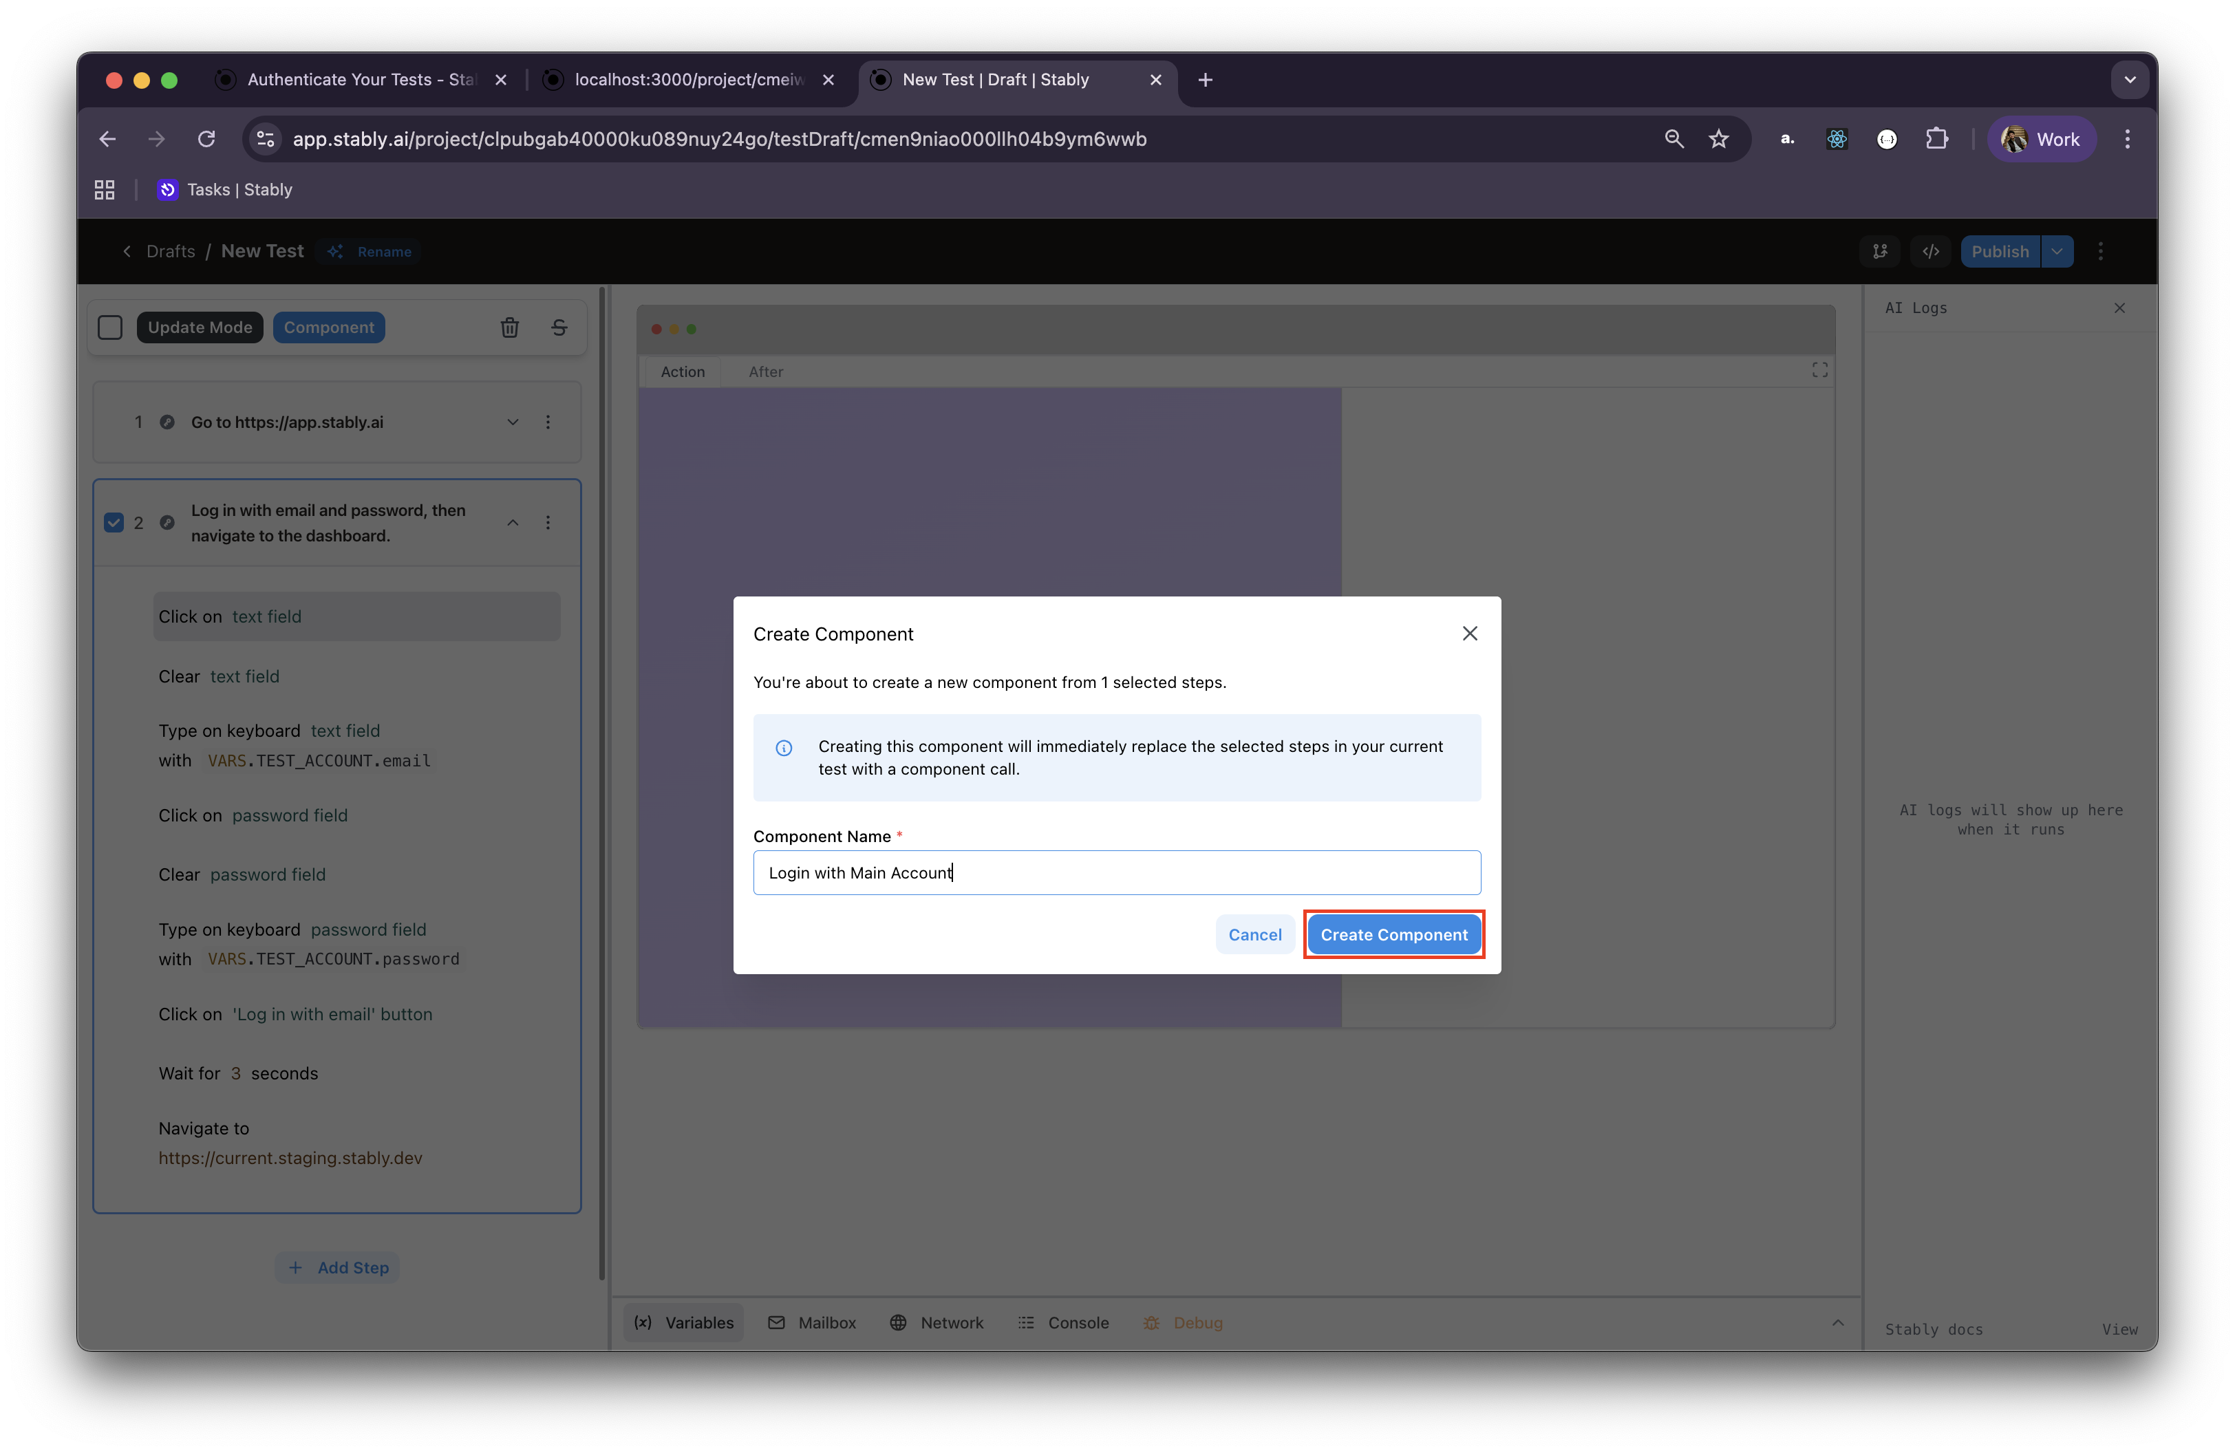Image resolution: width=2235 pixels, height=1453 pixels.
Task: Click the strikethrough skip icon
Action: click(559, 327)
